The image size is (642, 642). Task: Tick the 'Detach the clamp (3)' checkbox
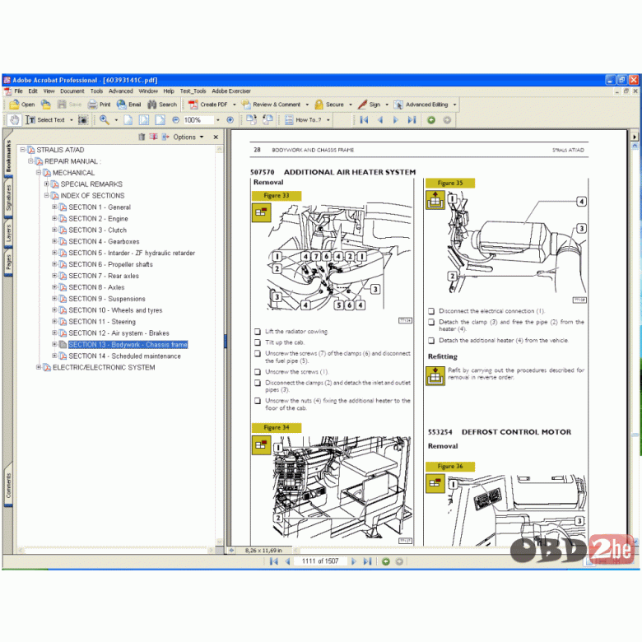click(431, 322)
